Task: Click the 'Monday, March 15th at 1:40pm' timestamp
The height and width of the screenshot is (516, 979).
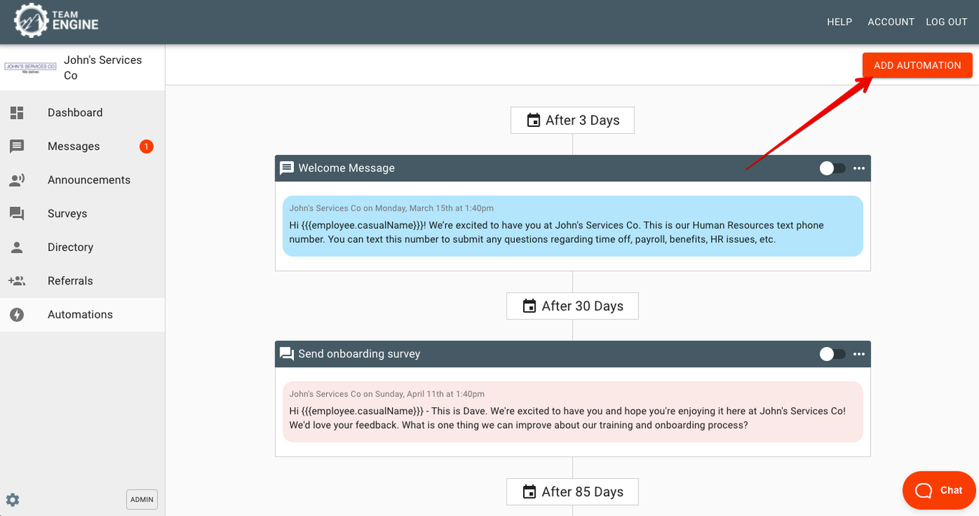Action: (x=434, y=209)
